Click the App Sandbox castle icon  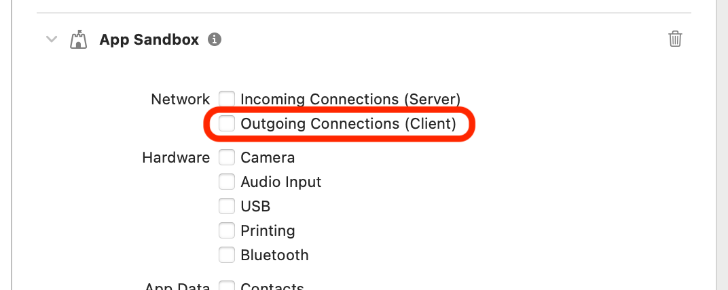[79, 40]
